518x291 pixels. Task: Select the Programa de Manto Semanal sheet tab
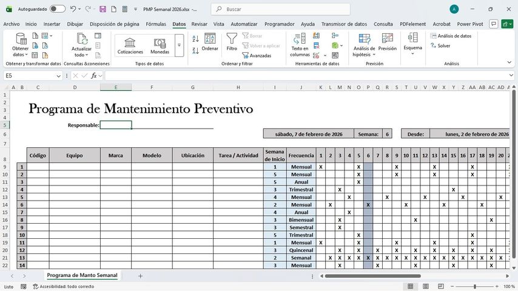[x=82, y=275]
